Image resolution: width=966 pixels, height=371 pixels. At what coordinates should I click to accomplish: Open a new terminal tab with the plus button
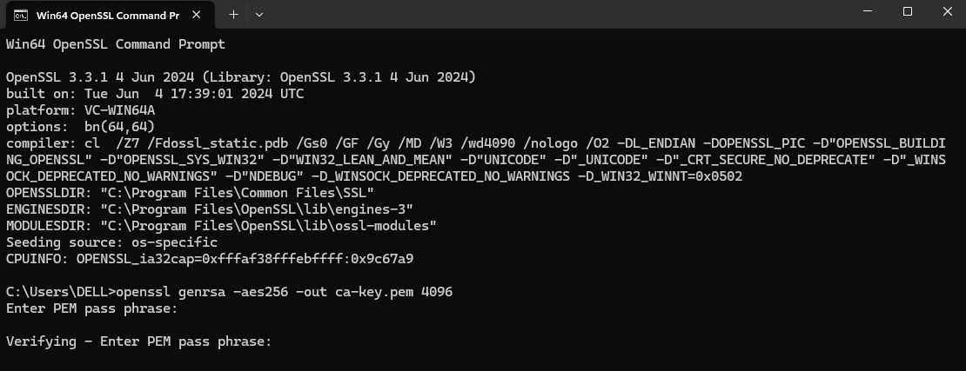233,15
